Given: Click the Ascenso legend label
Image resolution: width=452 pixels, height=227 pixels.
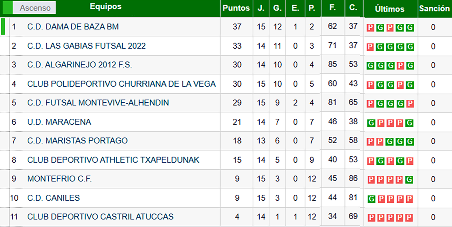Looking at the screenshot, I should [35, 8].
